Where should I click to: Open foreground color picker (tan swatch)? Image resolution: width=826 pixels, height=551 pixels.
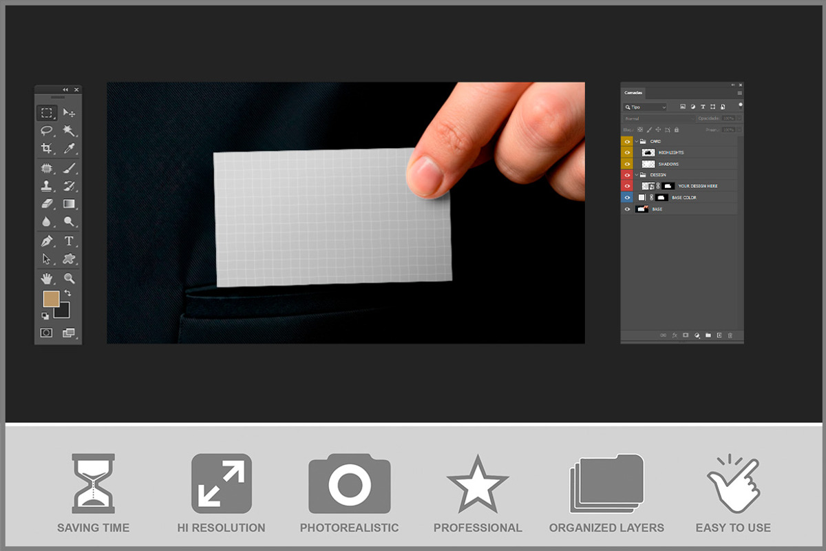tap(50, 298)
